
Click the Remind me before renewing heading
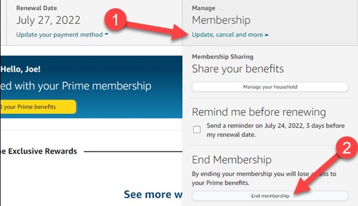(258, 112)
